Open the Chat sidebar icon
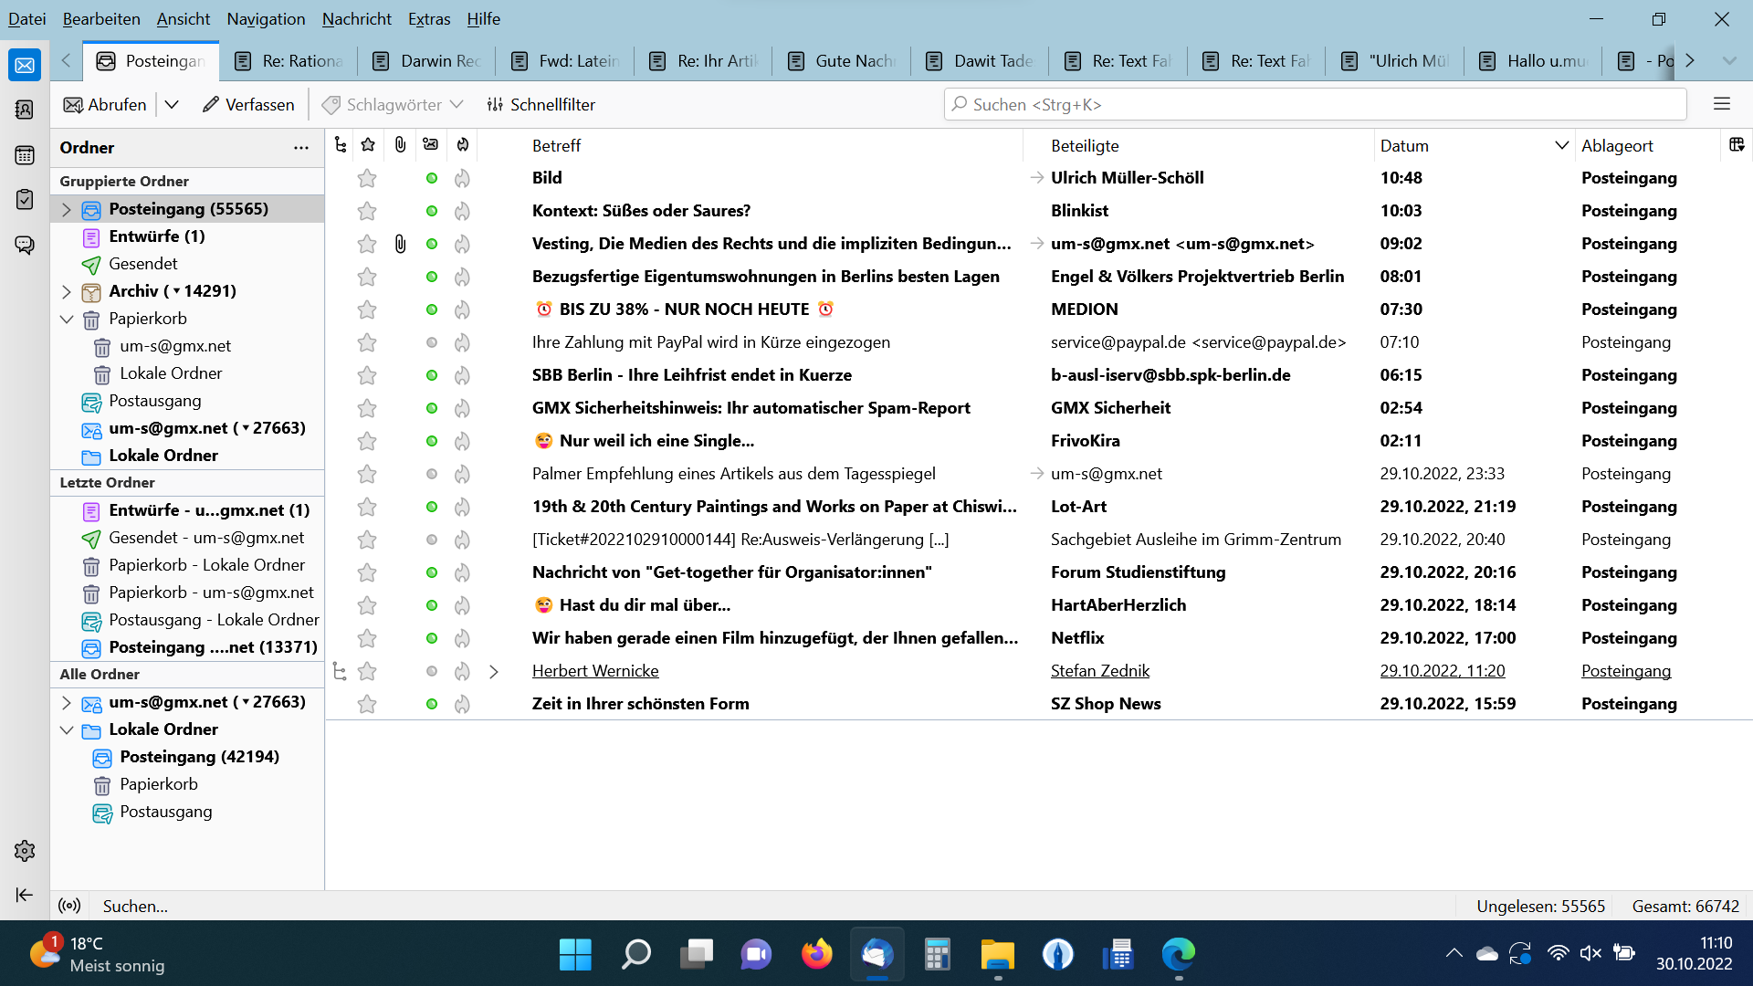 click(25, 245)
